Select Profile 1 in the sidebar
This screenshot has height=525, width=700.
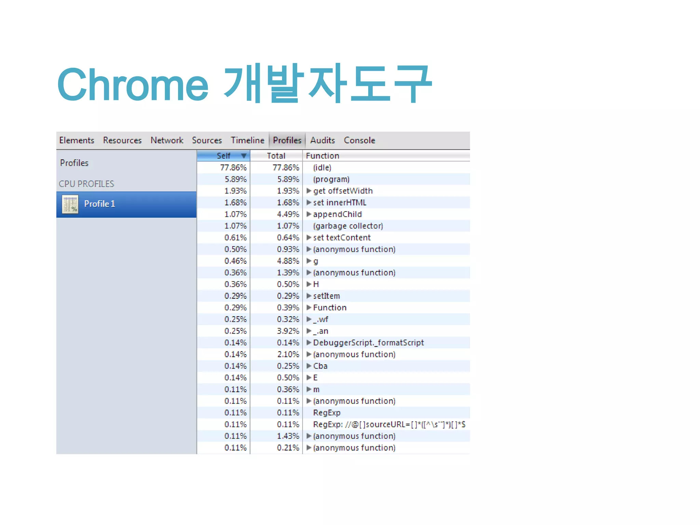coord(126,204)
